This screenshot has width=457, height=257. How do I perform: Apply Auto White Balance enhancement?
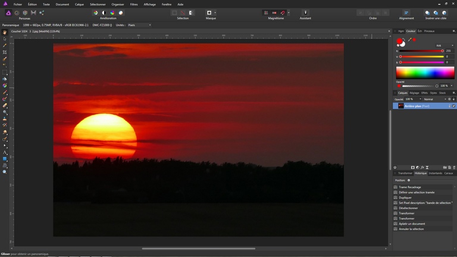121,13
